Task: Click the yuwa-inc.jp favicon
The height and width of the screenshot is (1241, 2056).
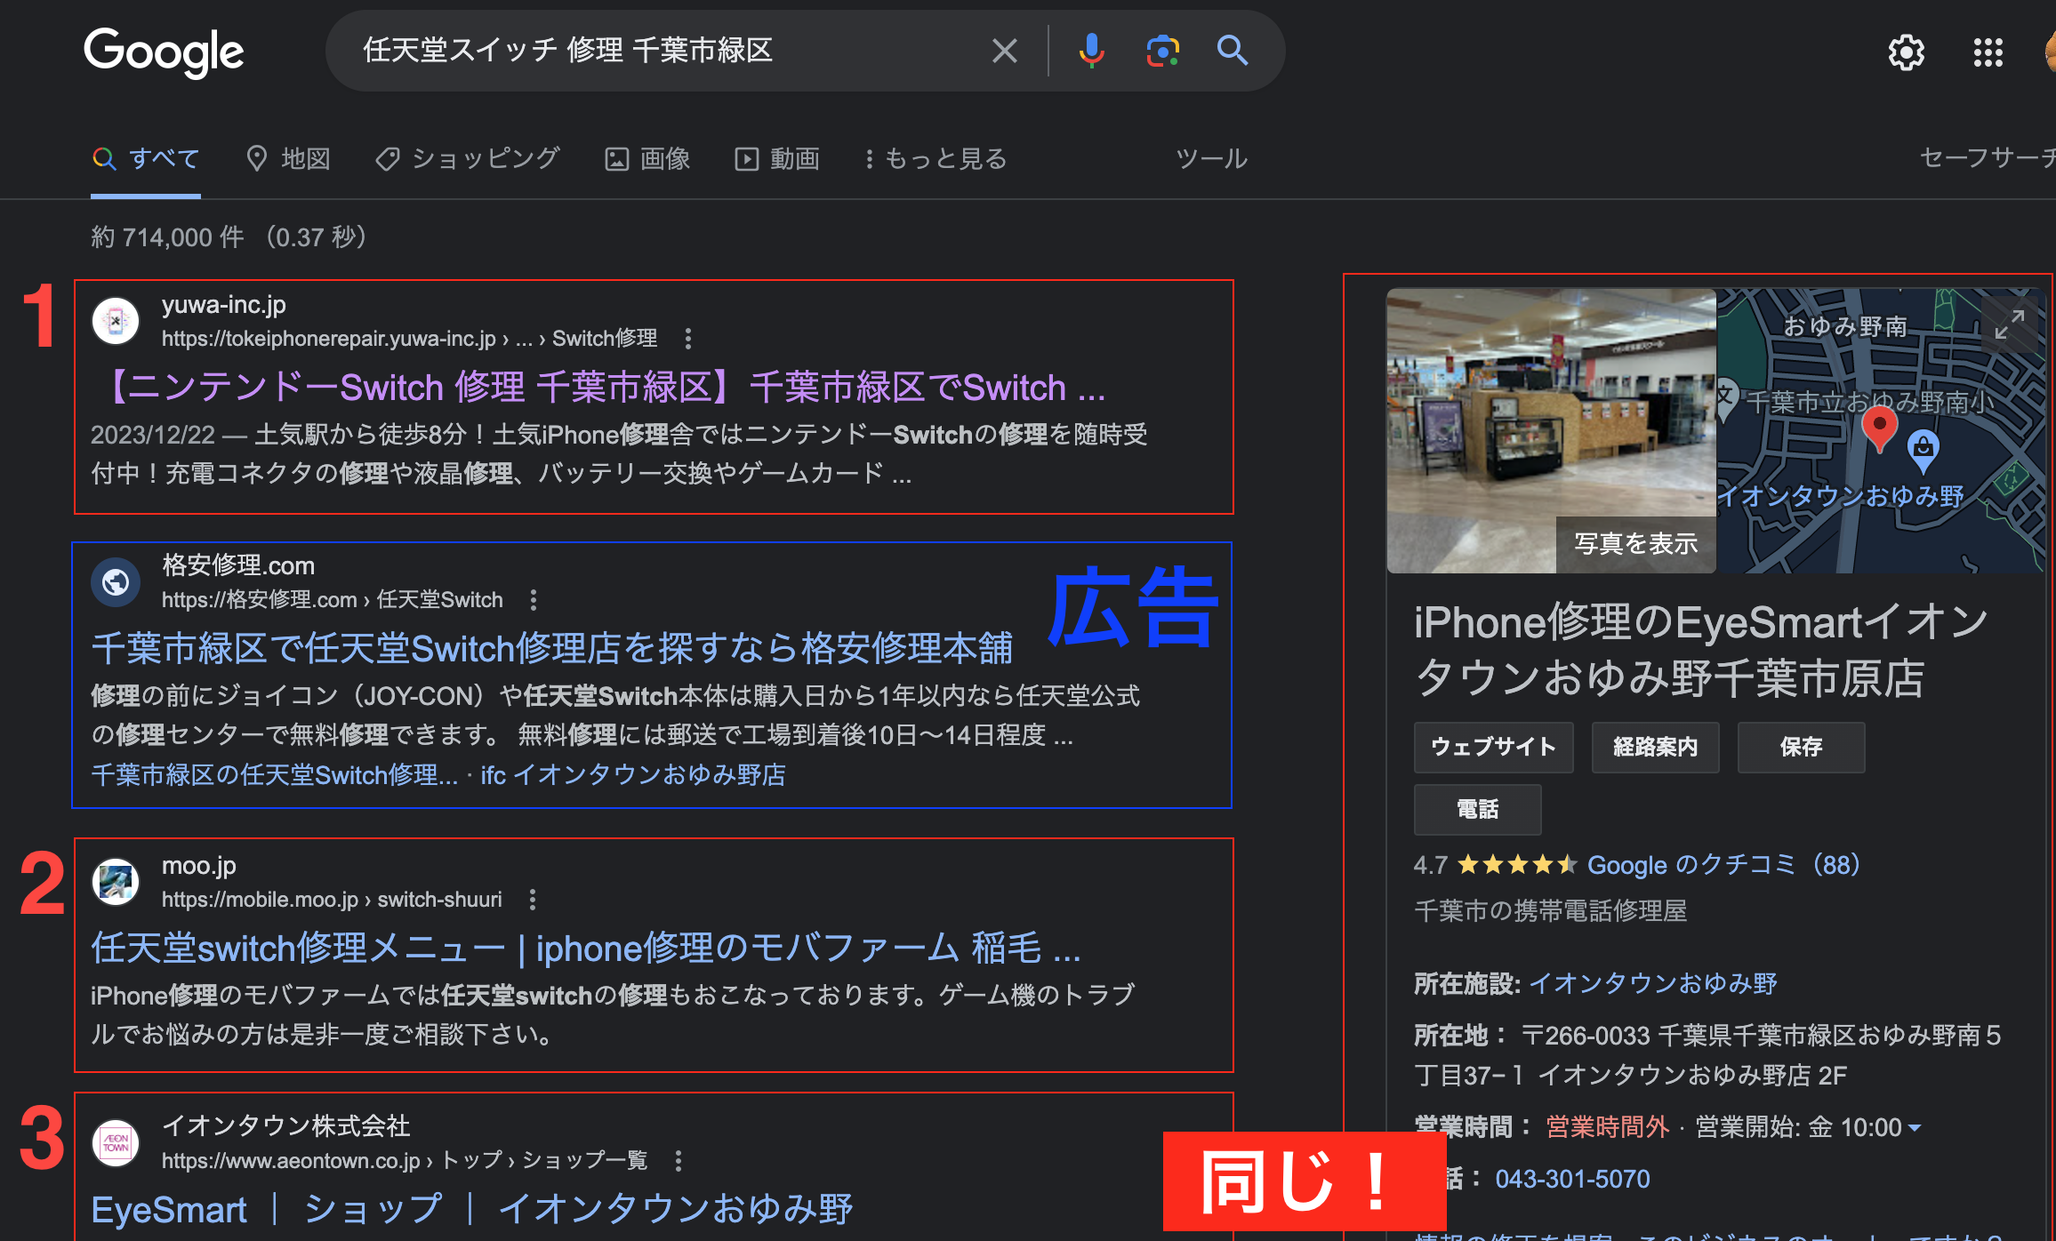Action: click(x=116, y=321)
